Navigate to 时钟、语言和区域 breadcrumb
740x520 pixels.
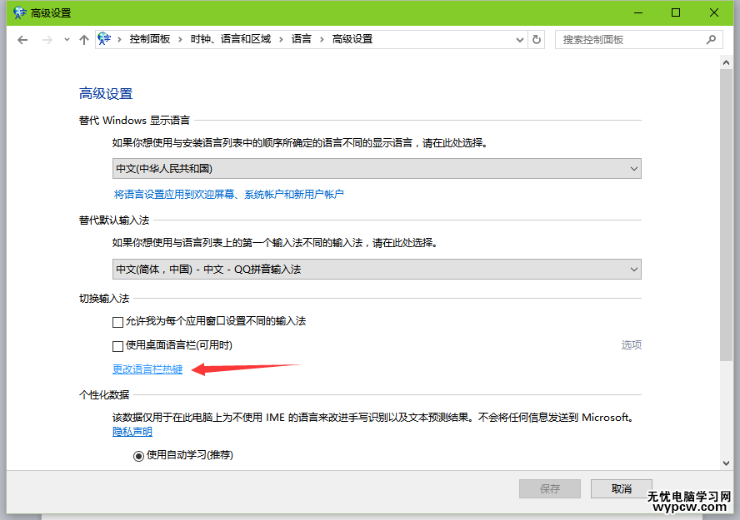[231, 39]
